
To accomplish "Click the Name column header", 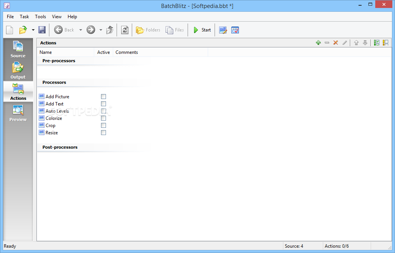I will [x=66, y=52].
